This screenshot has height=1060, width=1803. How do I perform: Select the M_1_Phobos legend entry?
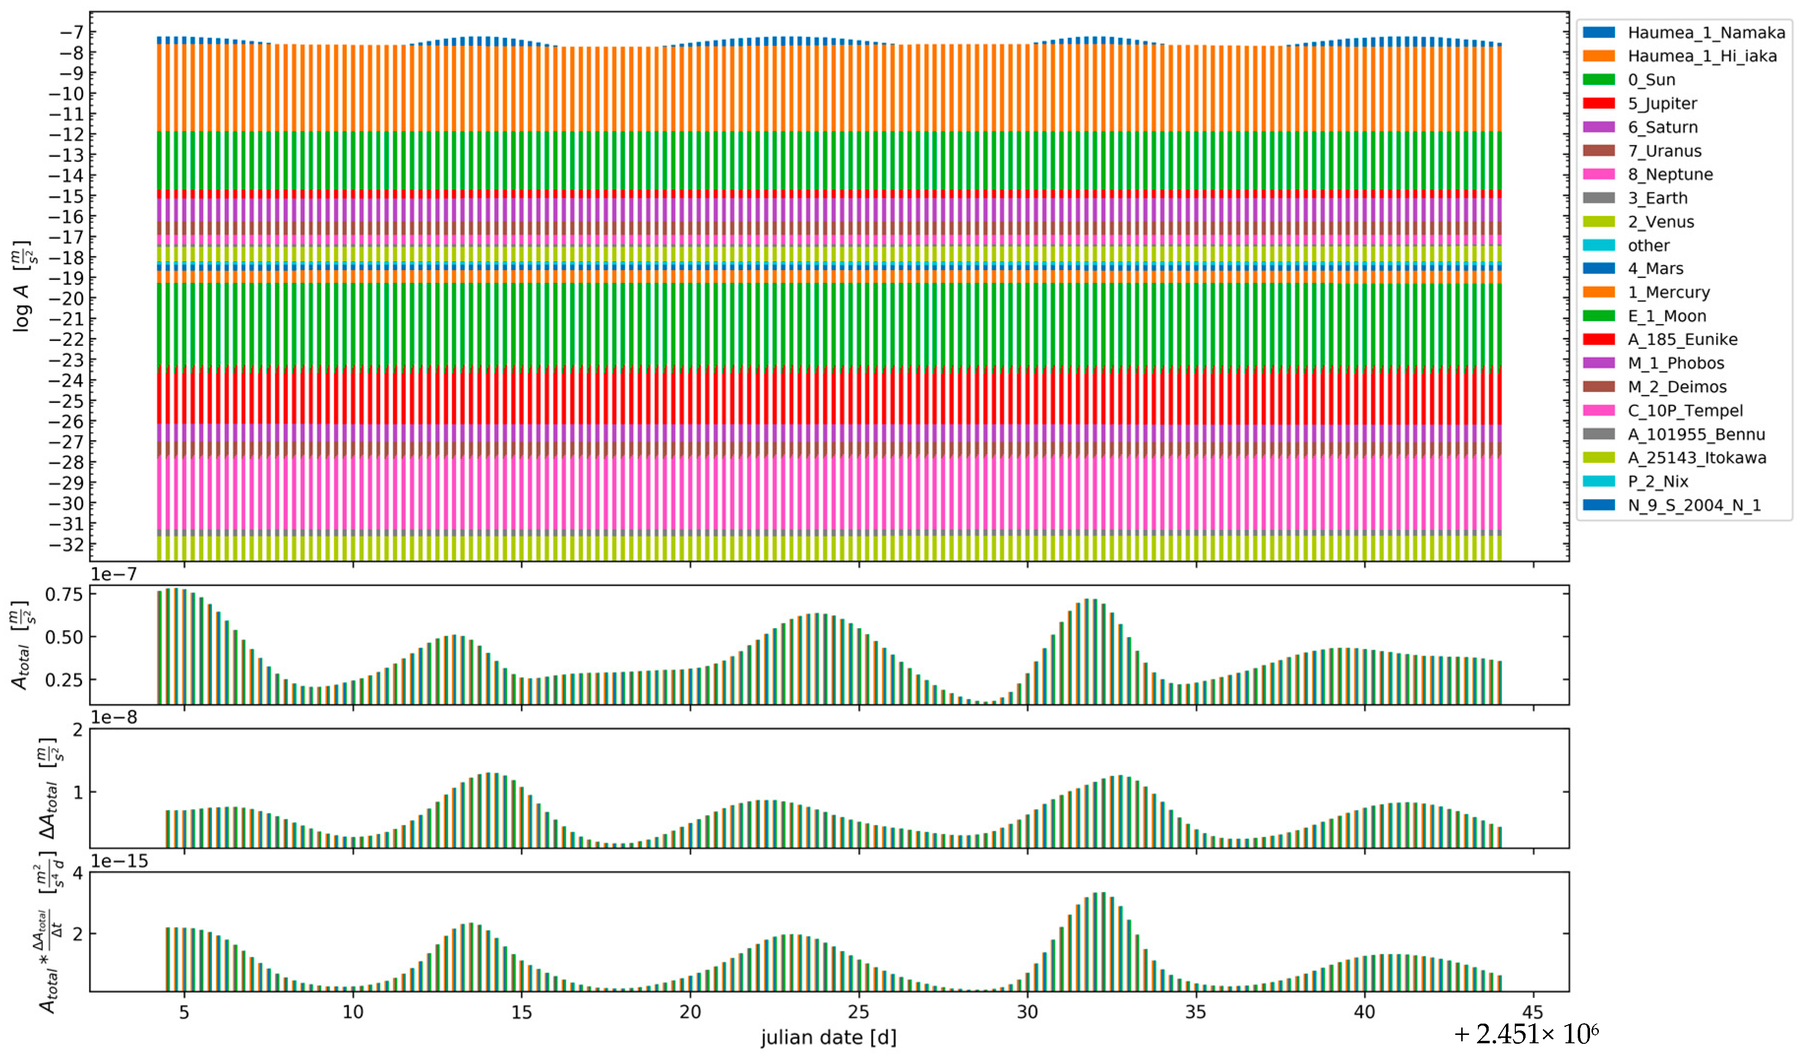pos(1676,363)
